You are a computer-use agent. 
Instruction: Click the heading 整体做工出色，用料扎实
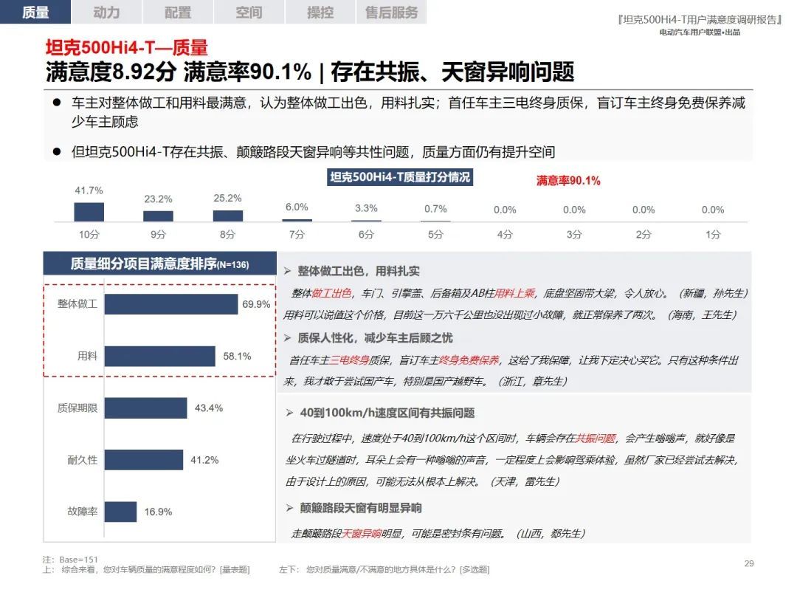pos(359,271)
